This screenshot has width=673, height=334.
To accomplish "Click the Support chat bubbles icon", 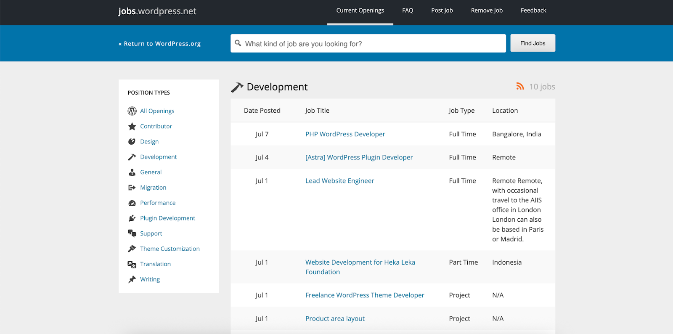I will pos(132,233).
